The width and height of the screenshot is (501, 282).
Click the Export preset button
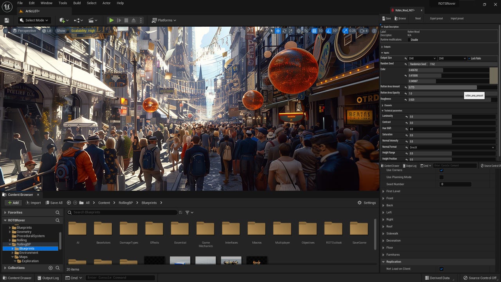click(436, 18)
